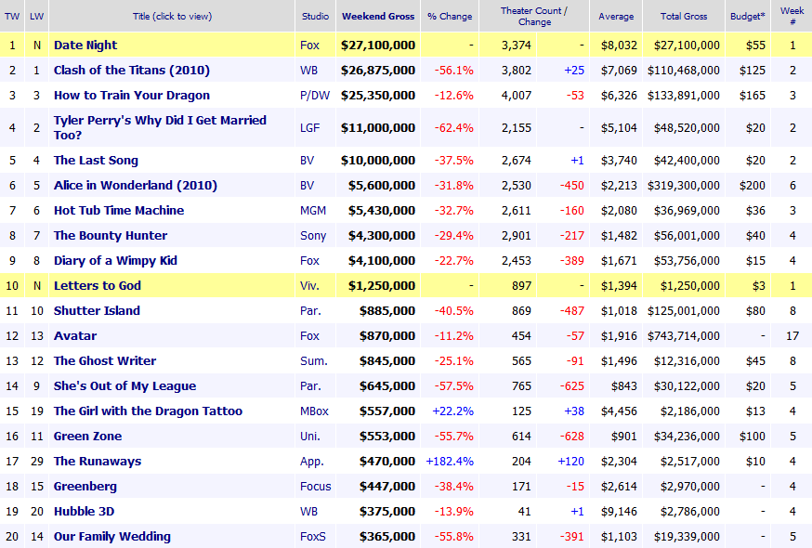Click the Budget* column header
This screenshot has width=812, height=548.
click(747, 16)
